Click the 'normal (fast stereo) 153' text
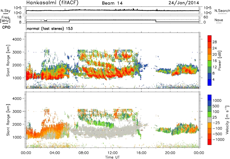This screenshot has width=230, height=159. coord(50,28)
